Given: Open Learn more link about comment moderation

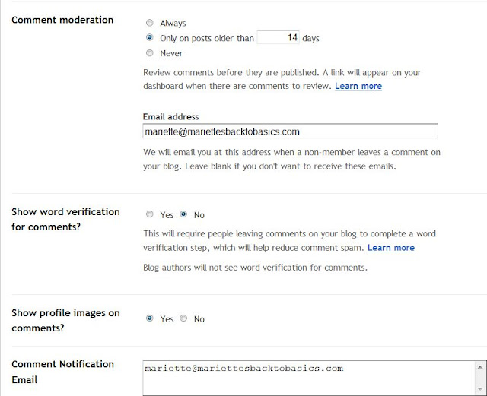Looking at the screenshot, I should [x=358, y=87].
